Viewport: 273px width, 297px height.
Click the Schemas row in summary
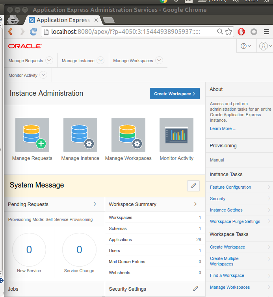point(155,228)
